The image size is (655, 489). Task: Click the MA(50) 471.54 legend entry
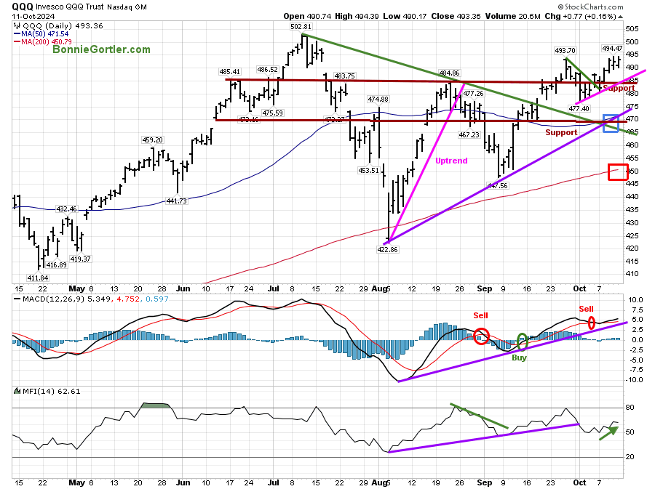pos(41,33)
